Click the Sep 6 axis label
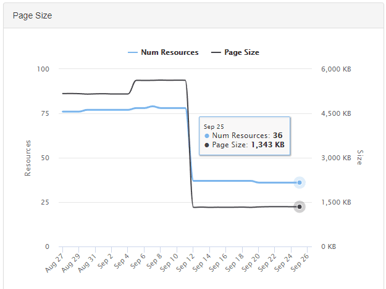Viewport: 386px width, 289px height. (138, 261)
